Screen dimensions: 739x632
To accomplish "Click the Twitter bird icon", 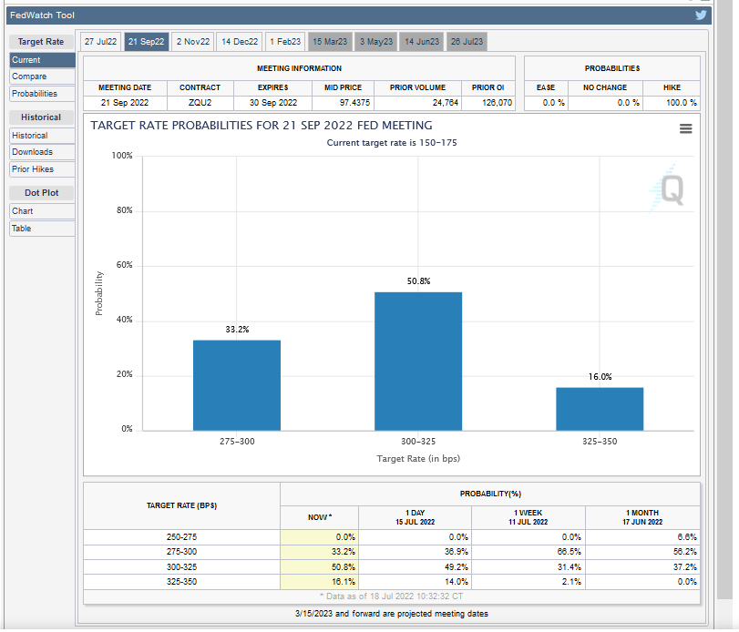I will click(701, 15).
